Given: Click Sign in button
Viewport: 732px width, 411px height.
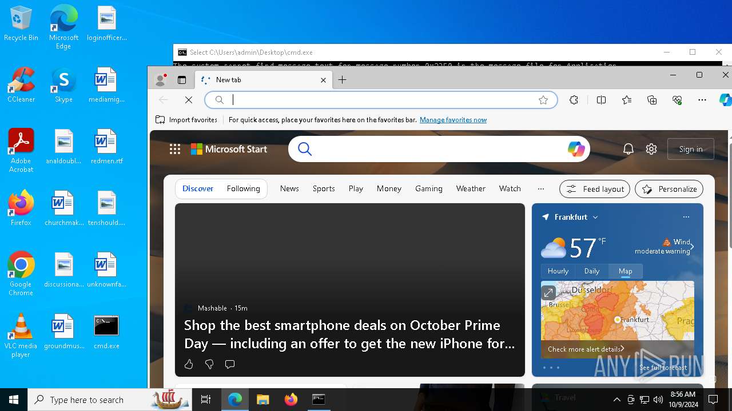Looking at the screenshot, I should (x=691, y=149).
